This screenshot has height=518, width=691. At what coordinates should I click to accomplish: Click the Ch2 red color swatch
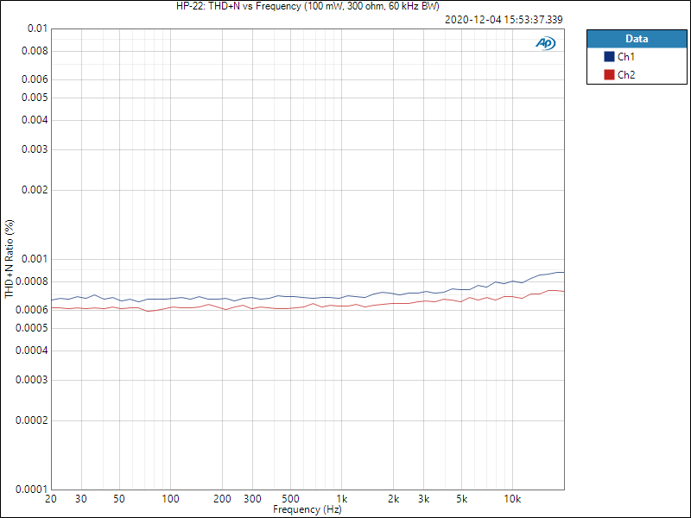click(609, 75)
